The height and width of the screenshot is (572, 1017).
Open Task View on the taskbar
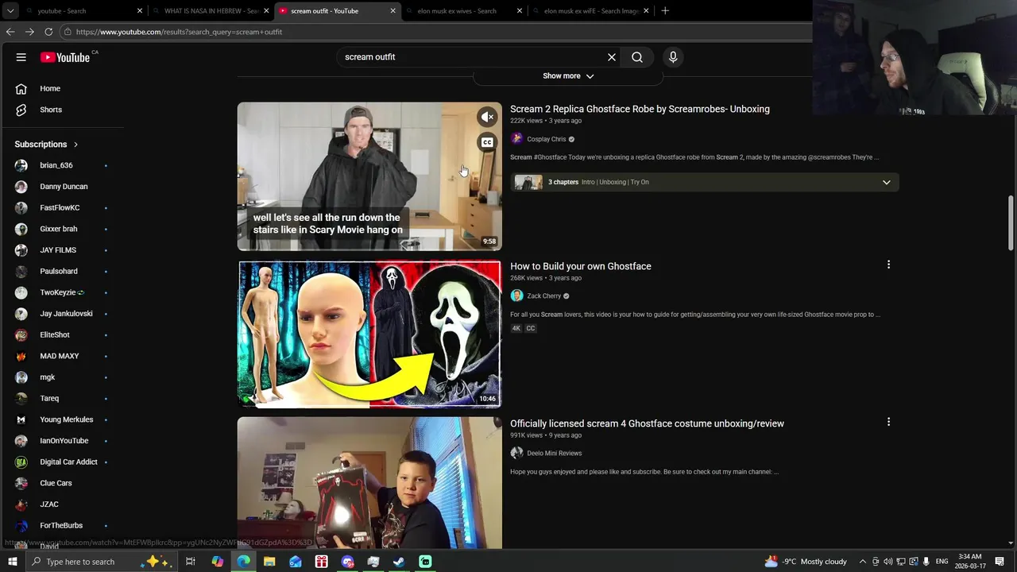point(191,562)
